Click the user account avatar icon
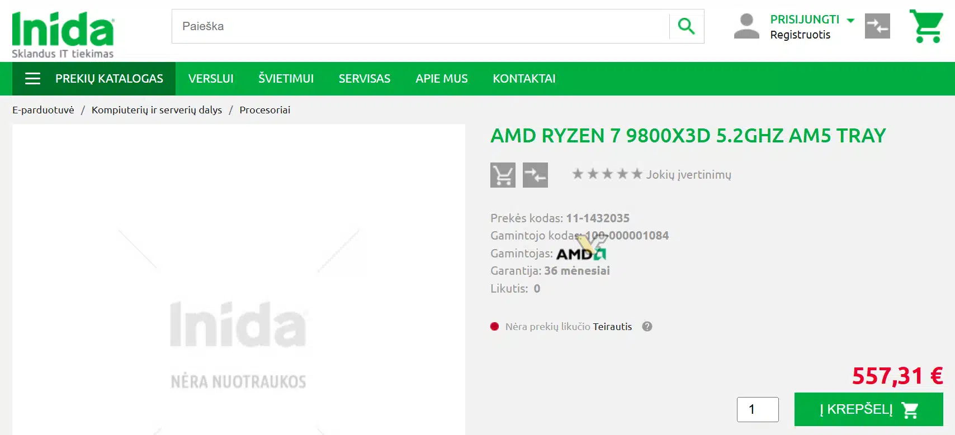The height and width of the screenshot is (435, 955). pos(746,26)
